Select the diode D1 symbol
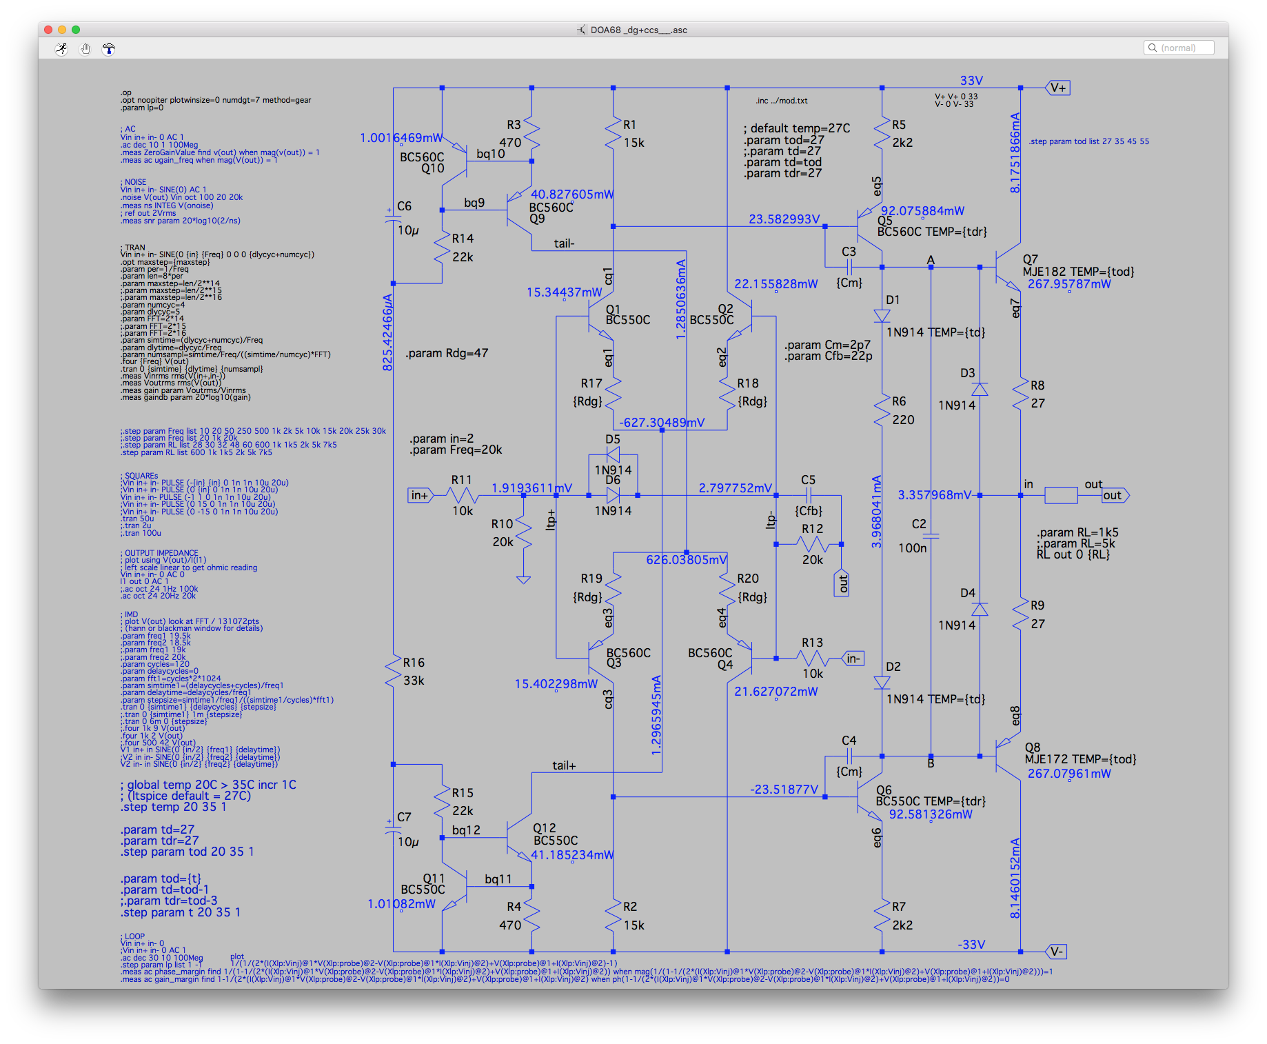Viewport: 1267px width, 1044px height. click(882, 316)
